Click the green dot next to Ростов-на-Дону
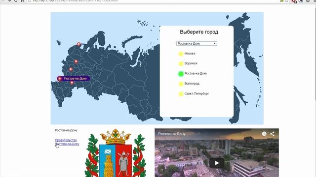 point(181,74)
